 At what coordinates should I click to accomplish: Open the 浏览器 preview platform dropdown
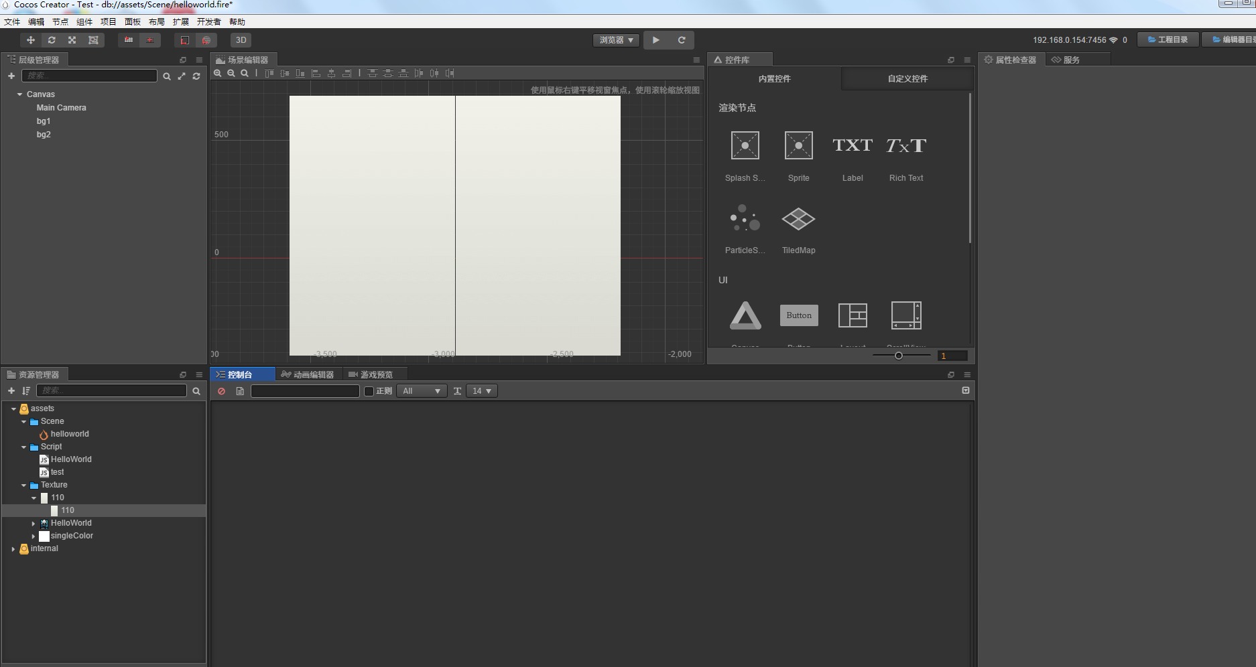pos(616,40)
